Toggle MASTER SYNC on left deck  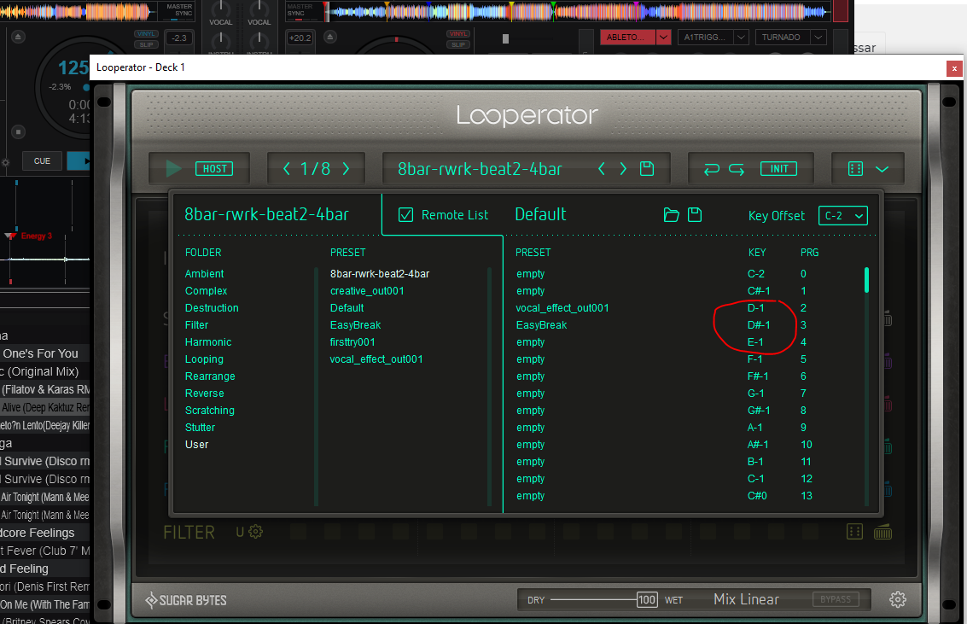pyautogui.click(x=179, y=10)
